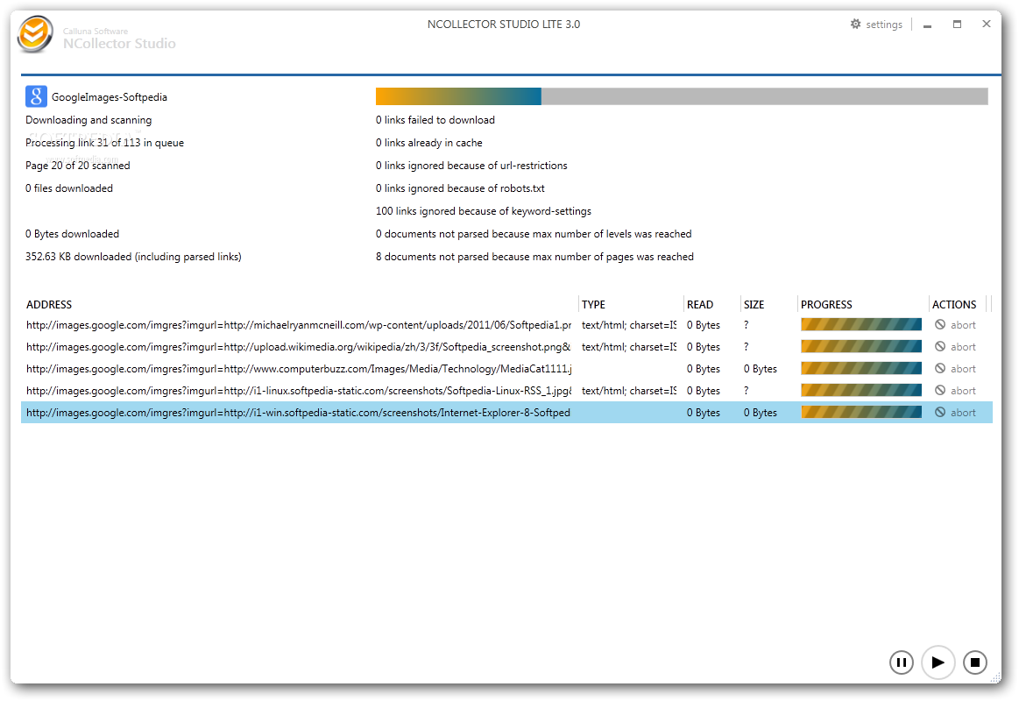This screenshot has width=1019, height=701.
Task: Click progress bar of the computerbuzz.com row
Action: (861, 368)
